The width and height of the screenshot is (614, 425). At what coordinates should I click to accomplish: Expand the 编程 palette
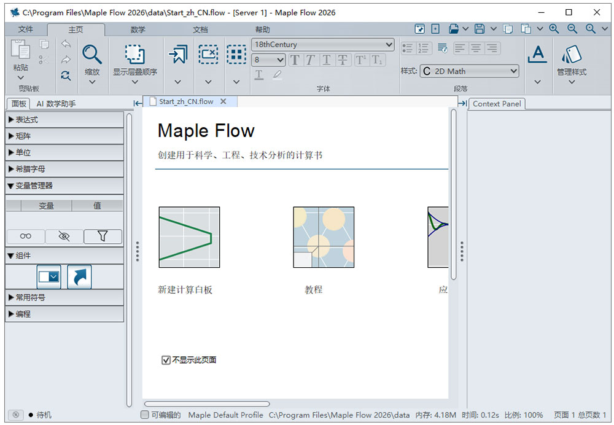pyautogui.click(x=64, y=314)
